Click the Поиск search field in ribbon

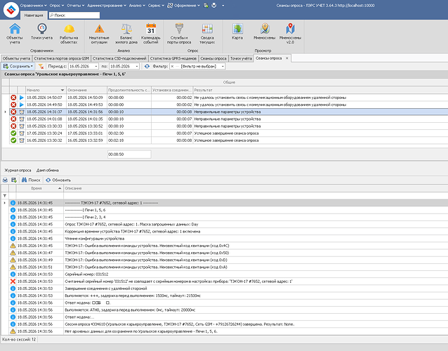tap(74, 15)
